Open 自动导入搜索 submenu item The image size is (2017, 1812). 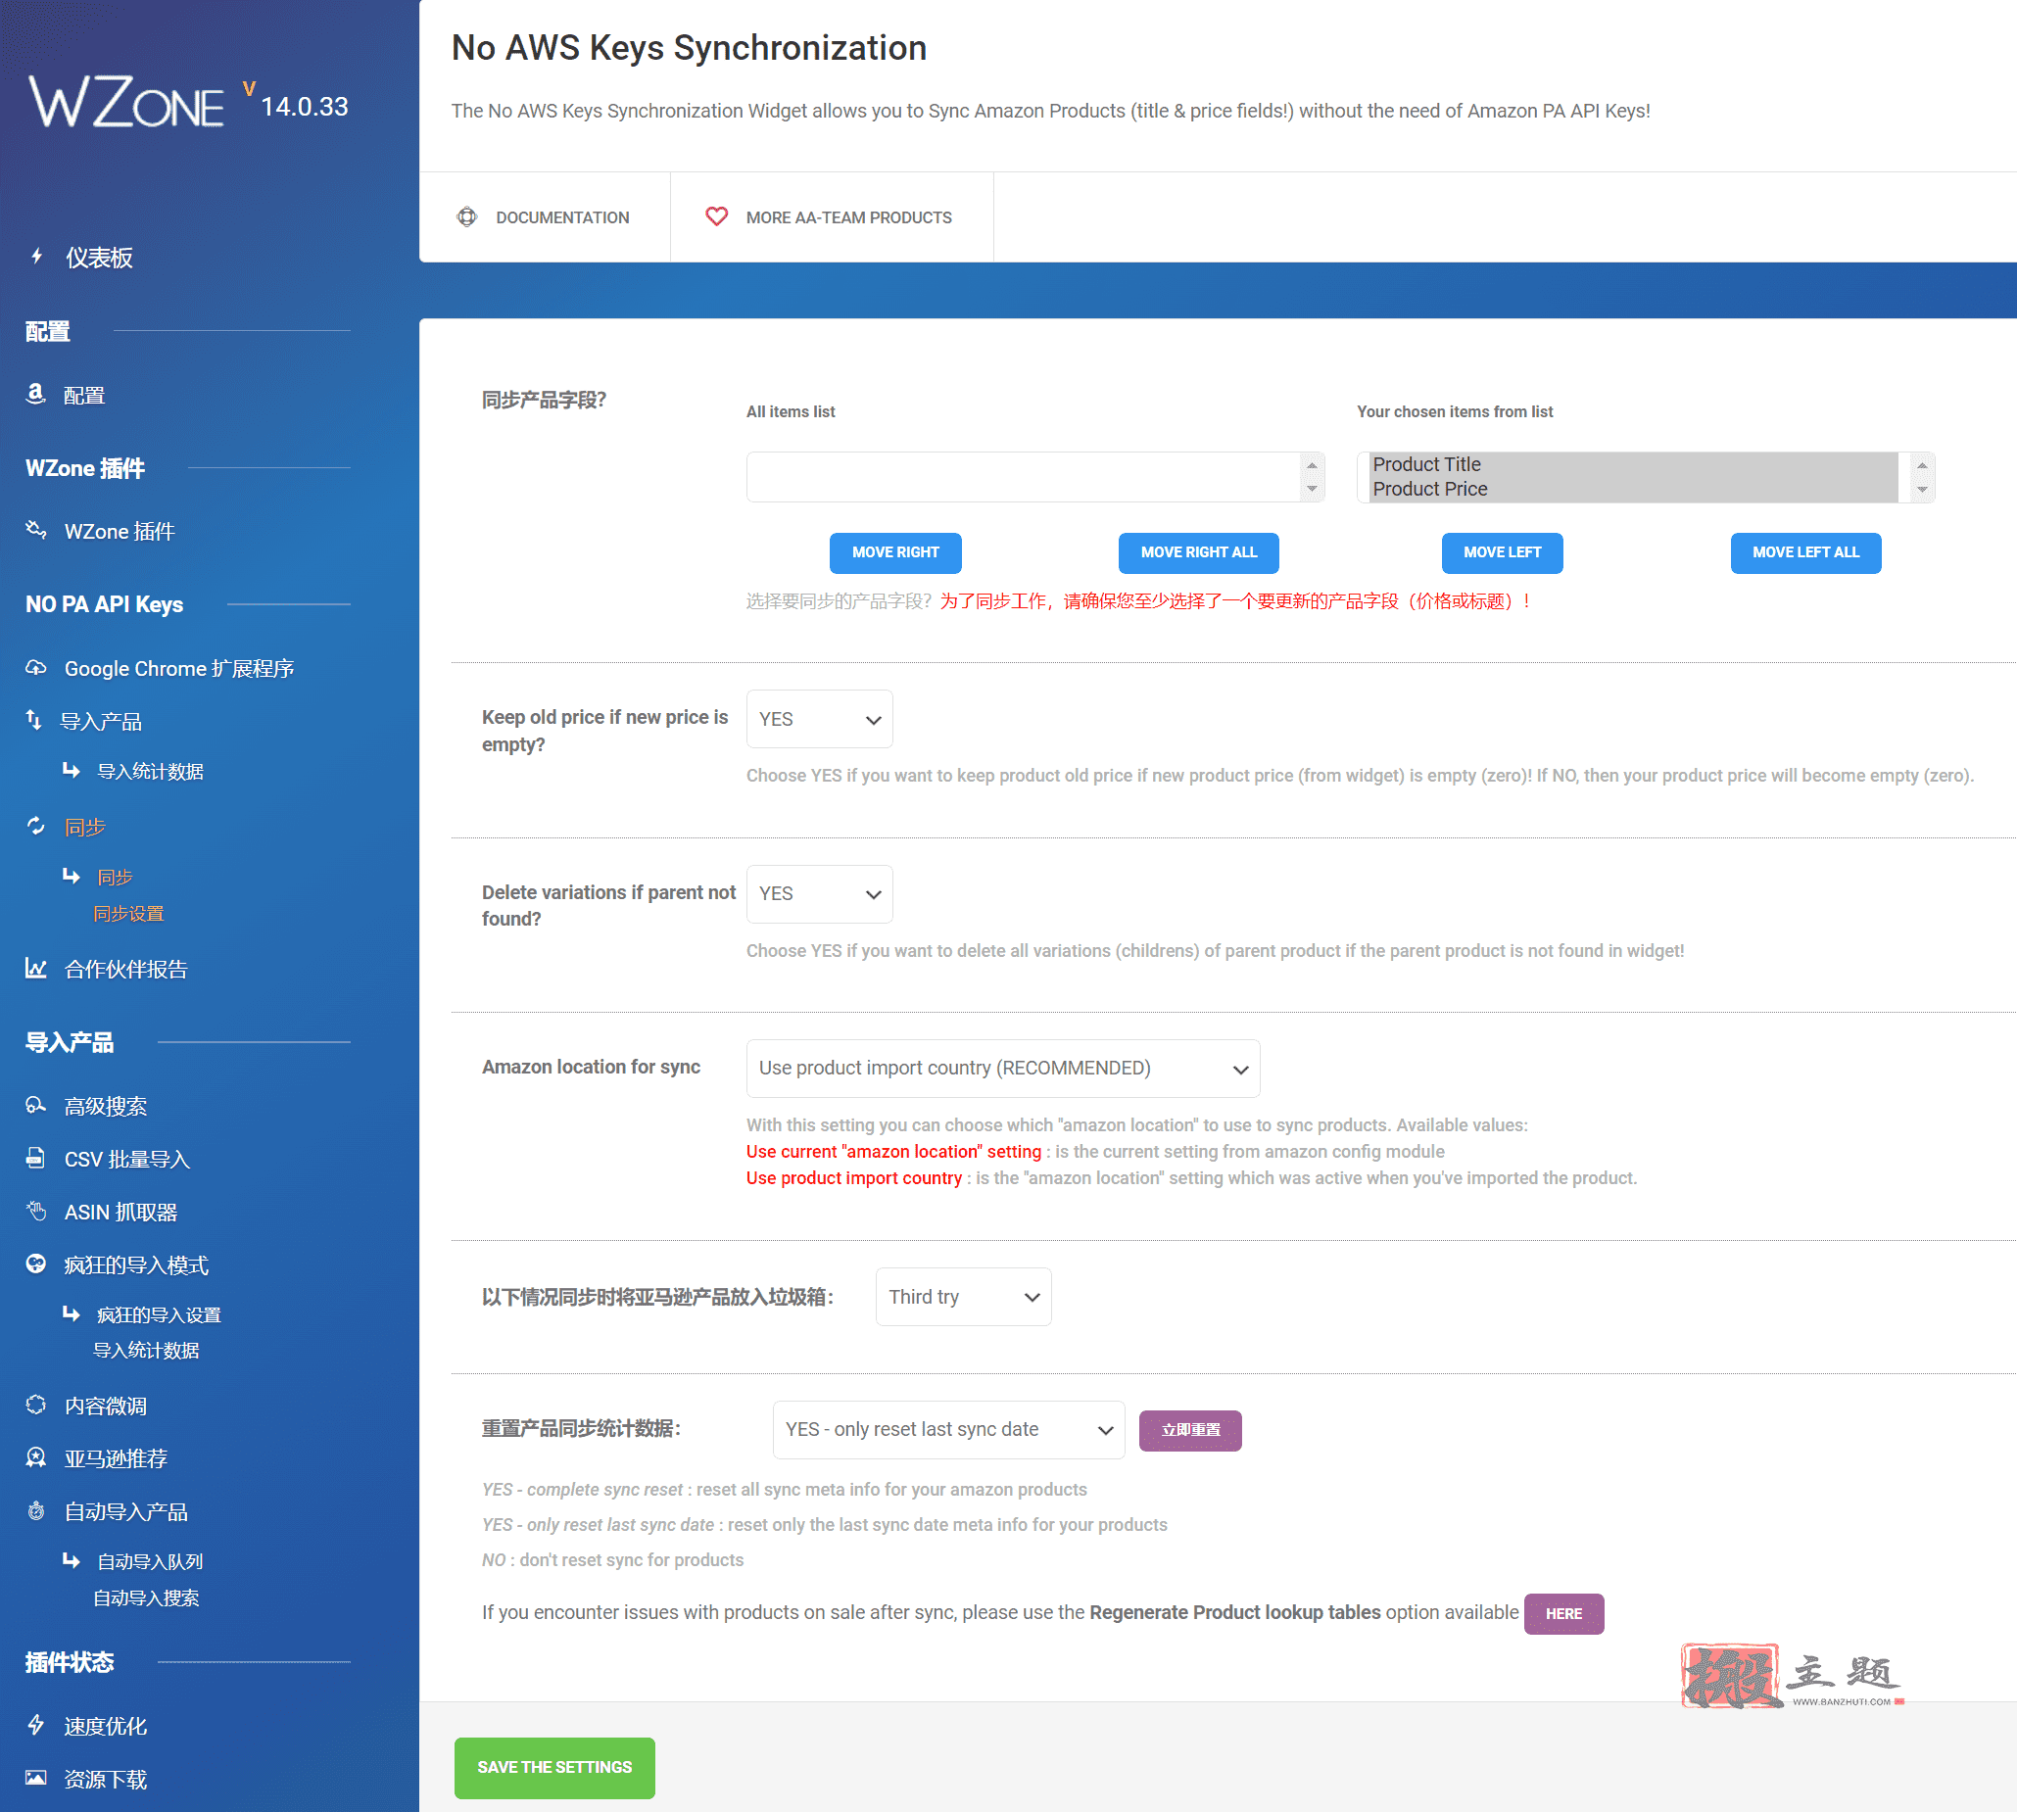tap(146, 1597)
